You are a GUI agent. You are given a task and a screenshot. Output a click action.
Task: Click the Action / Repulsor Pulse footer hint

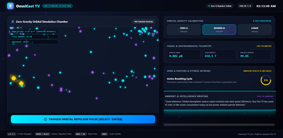(61, 134)
